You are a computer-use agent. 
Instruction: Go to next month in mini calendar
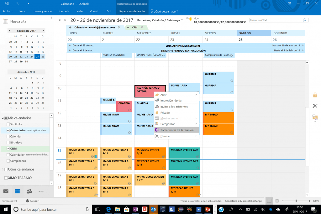coord(43,31)
